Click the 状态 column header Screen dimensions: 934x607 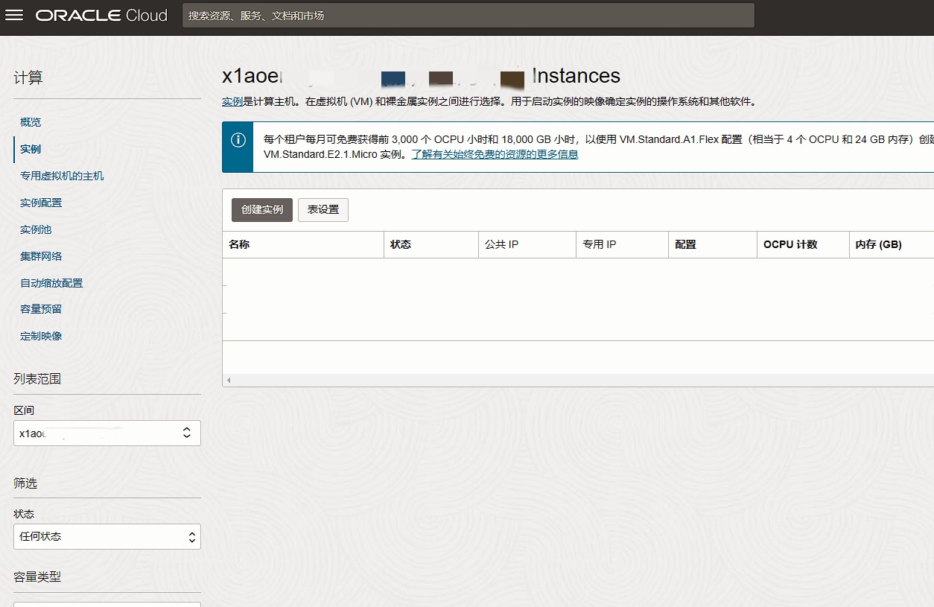[431, 244]
